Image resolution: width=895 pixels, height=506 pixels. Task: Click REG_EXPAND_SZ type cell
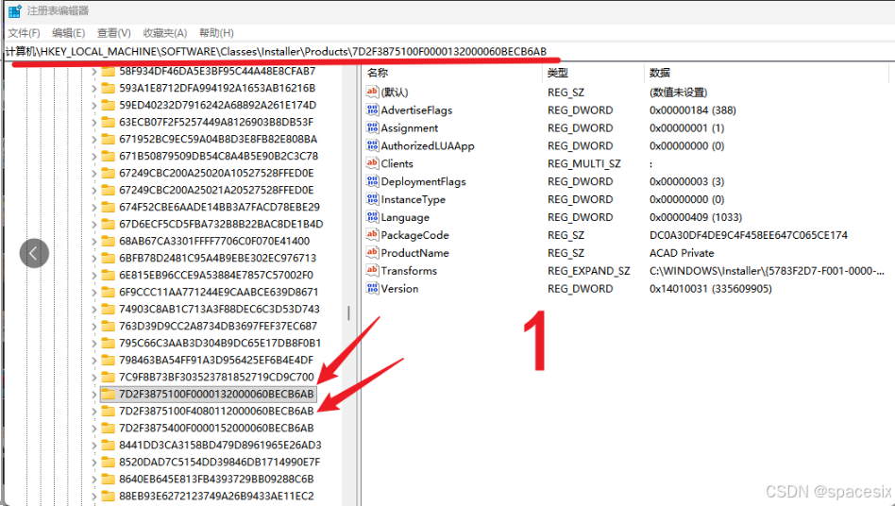click(588, 271)
